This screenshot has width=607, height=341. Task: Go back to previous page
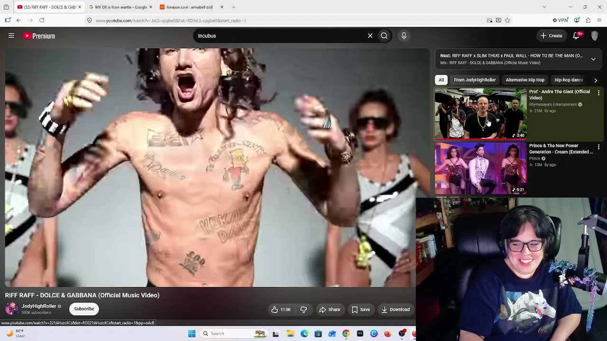tap(19, 20)
